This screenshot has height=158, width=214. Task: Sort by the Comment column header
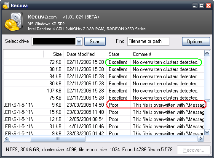[x=167, y=54]
